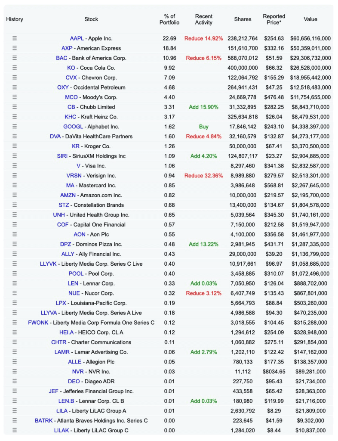Viewport: 338px width, 441px height.
Task: Click history icon for Visa Inc.
Action: point(15,166)
